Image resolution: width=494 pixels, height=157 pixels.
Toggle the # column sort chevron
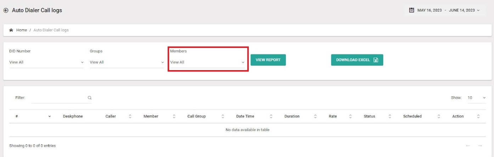[x=50, y=116]
